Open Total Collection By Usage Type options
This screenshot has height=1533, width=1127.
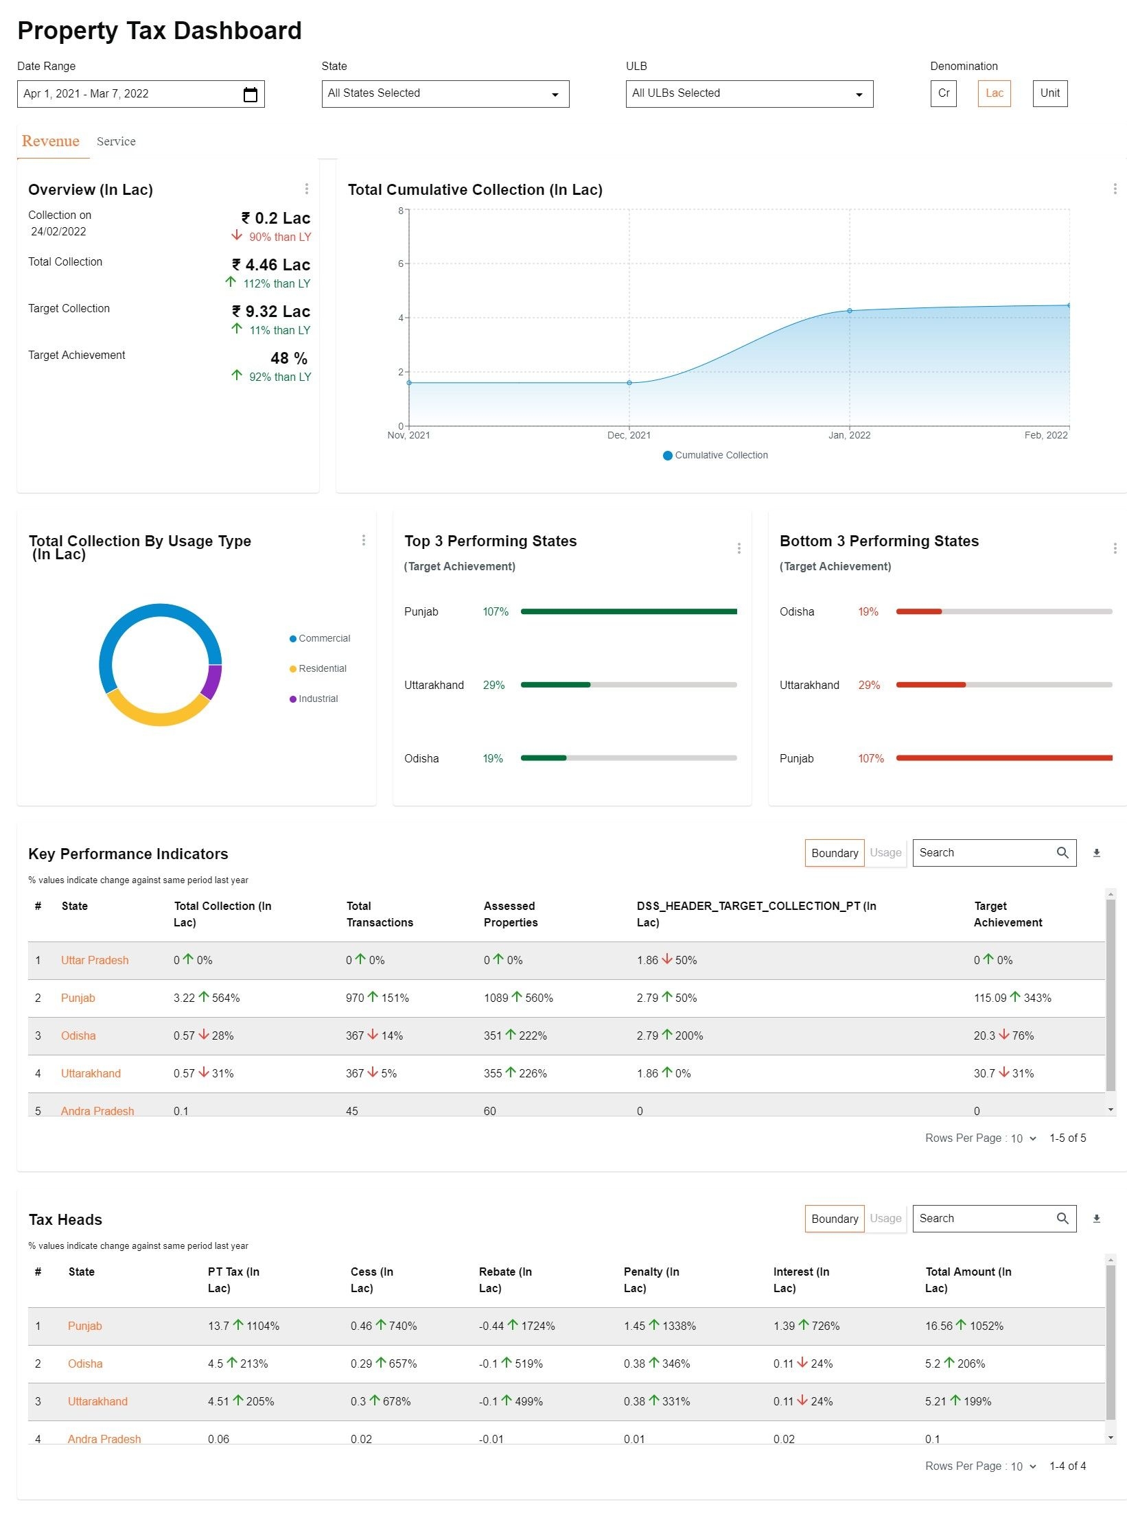(x=363, y=541)
